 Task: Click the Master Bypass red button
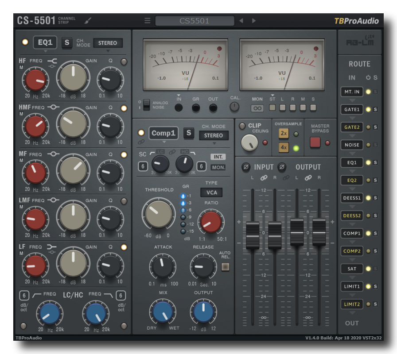pyautogui.click(x=315, y=142)
